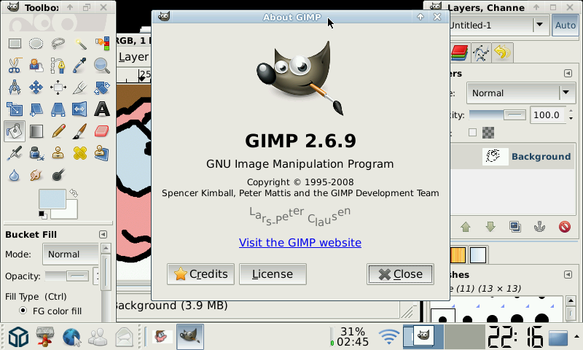Select the Paintbrush tool
The width and height of the screenshot is (583, 350).
tap(80, 131)
